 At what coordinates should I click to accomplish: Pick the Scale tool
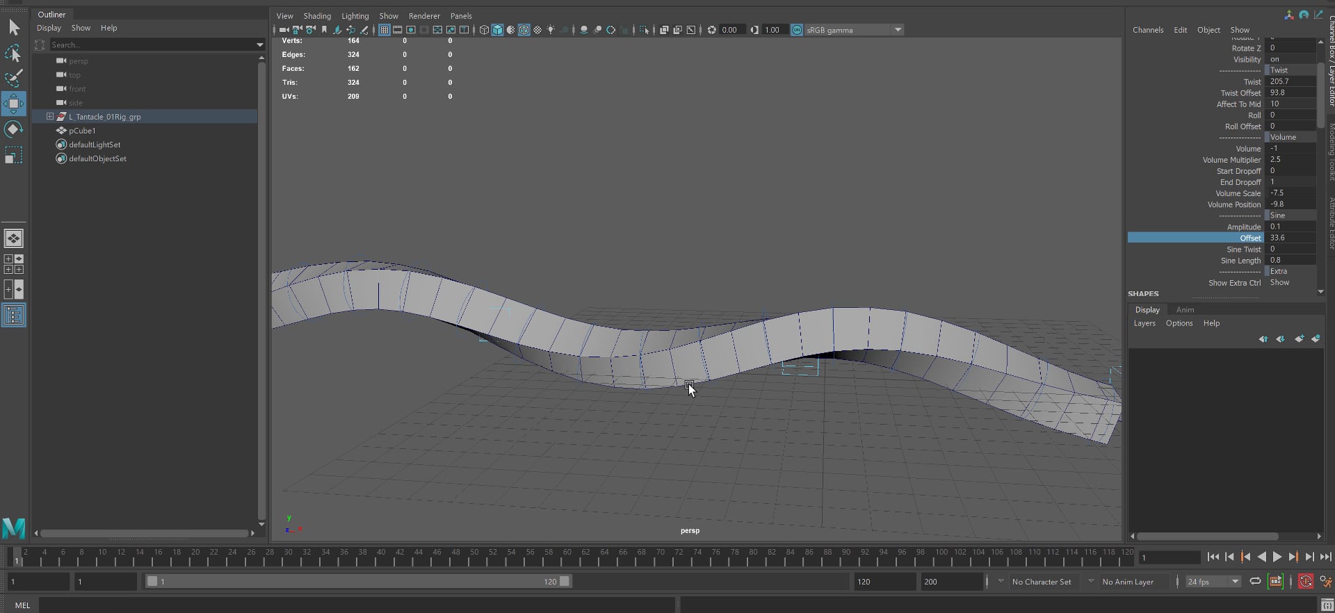pyautogui.click(x=13, y=155)
